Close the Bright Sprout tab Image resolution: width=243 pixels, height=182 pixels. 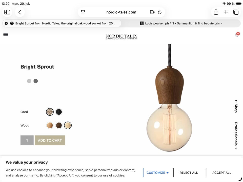click(x=6, y=23)
